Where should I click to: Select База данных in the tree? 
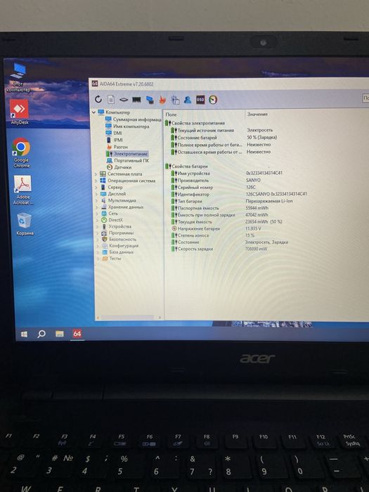tap(118, 252)
